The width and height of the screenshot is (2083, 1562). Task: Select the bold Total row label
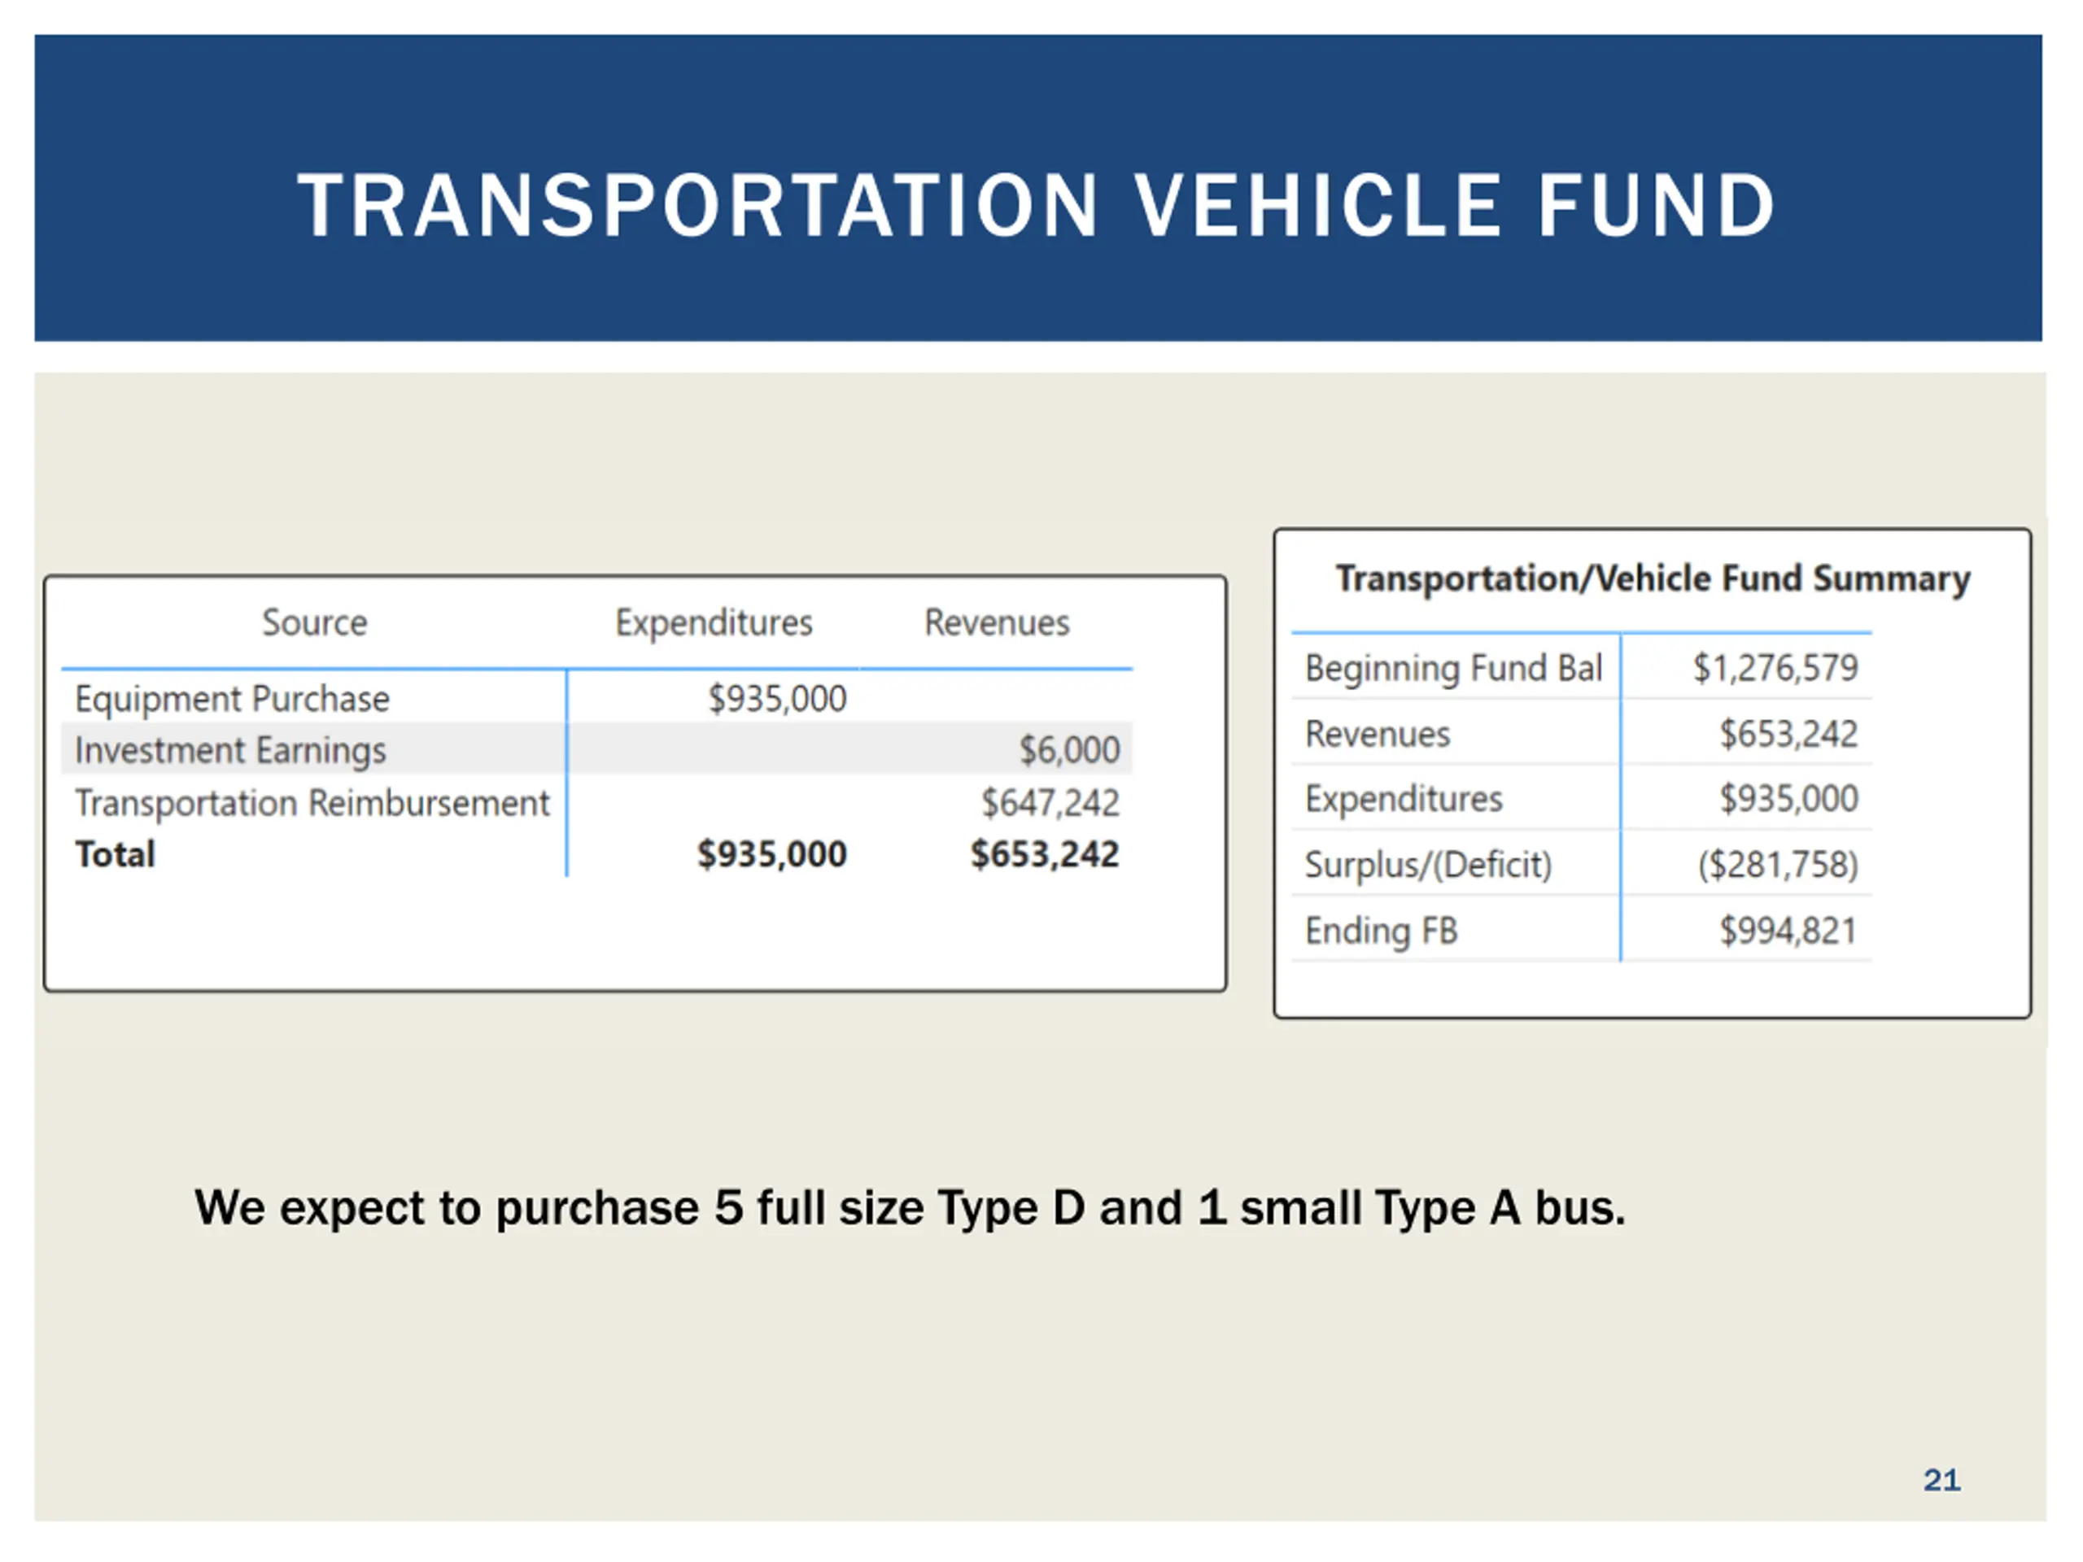tap(115, 854)
